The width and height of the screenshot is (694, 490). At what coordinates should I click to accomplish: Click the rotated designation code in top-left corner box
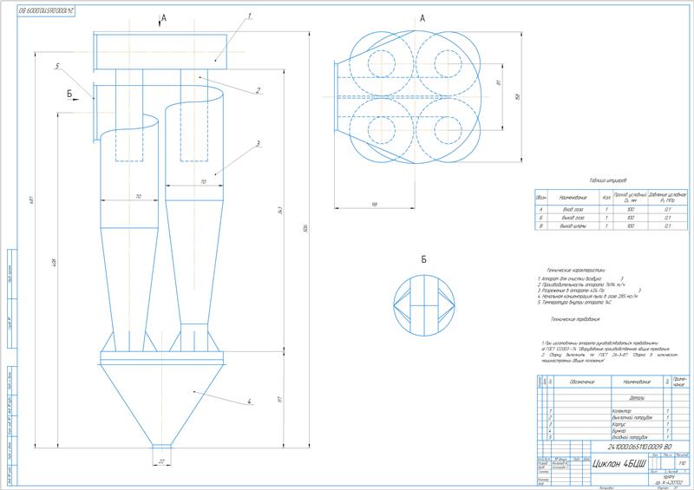(x=47, y=10)
